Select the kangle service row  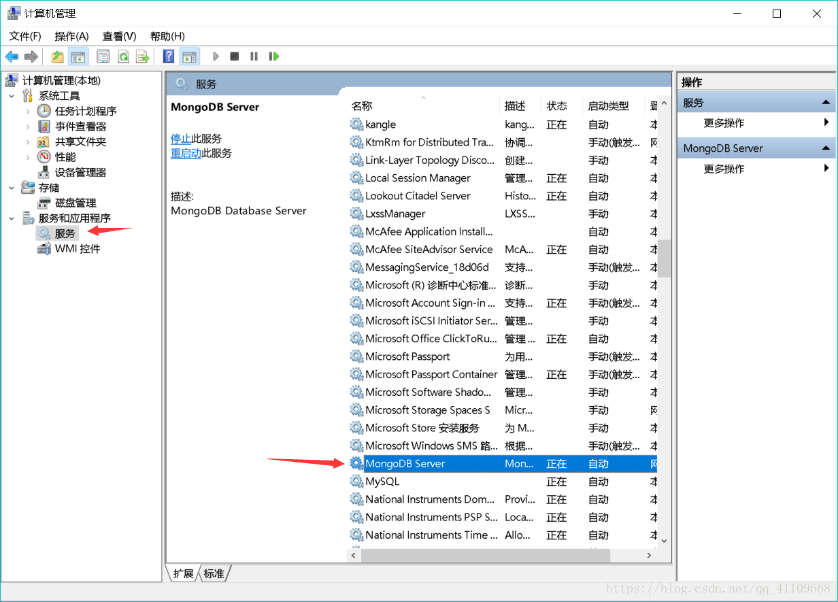[502, 124]
